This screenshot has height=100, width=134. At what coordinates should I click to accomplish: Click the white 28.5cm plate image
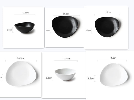21,73
